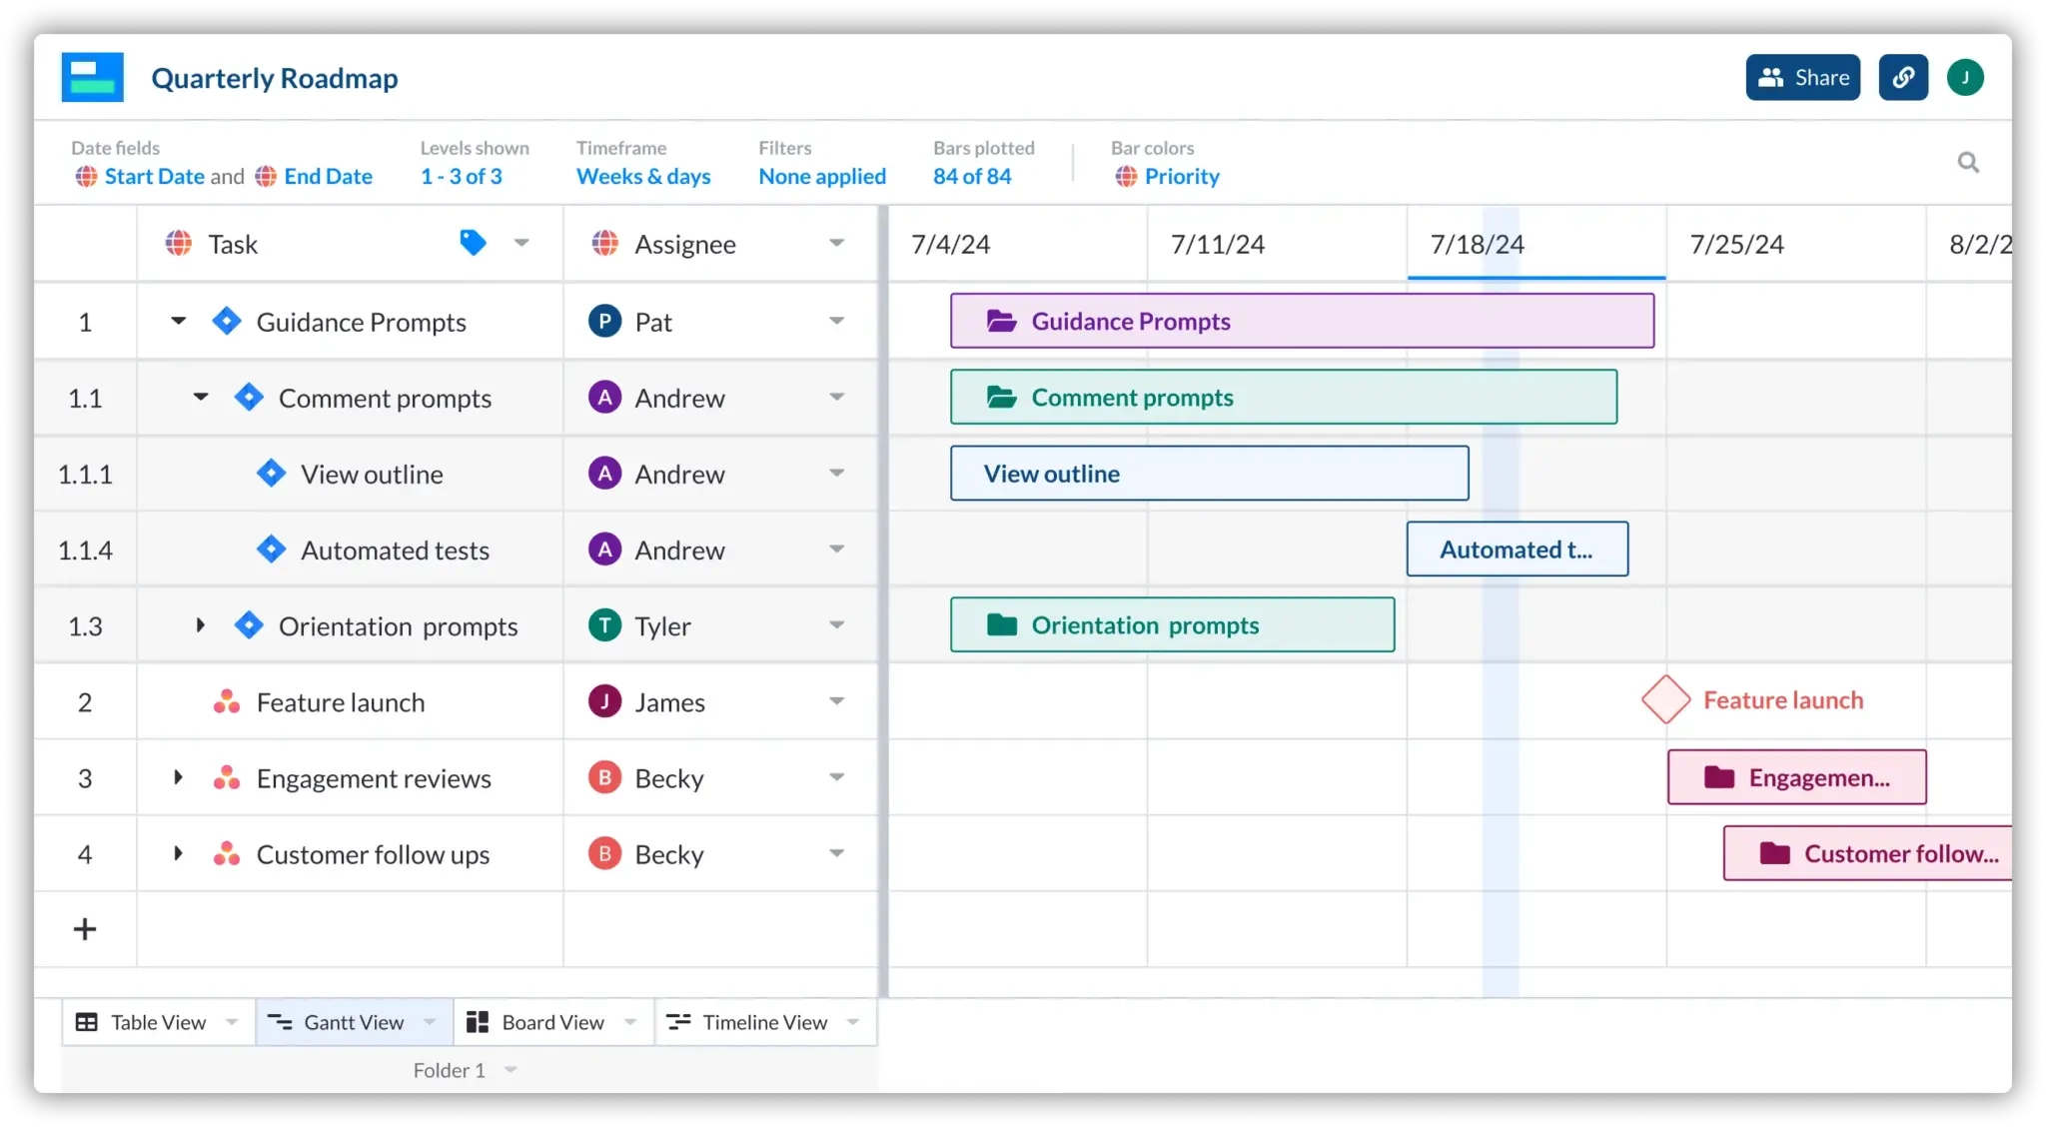Viewport: 2046px width, 1127px height.
Task: Switch to Board View
Action: pos(551,1021)
